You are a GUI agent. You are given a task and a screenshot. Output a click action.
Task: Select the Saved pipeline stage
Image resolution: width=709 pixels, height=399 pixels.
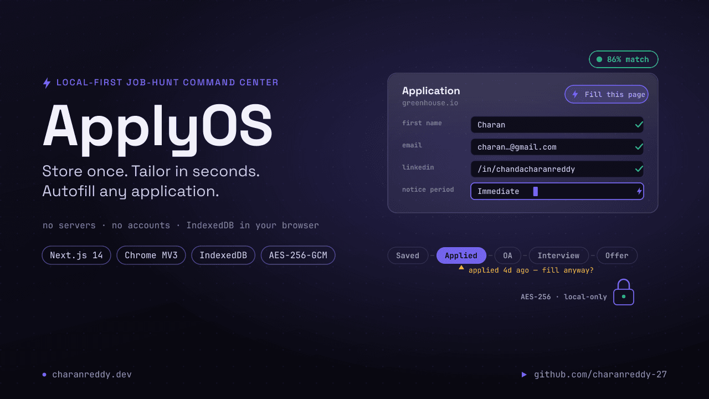[408, 255]
